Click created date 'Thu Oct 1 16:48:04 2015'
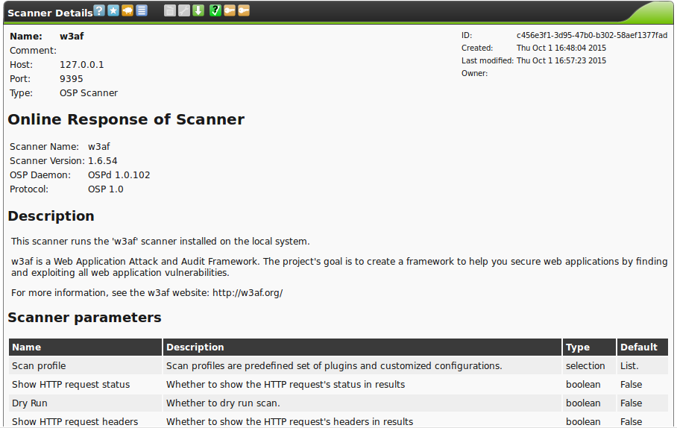 pyautogui.click(x=561, y=48)
